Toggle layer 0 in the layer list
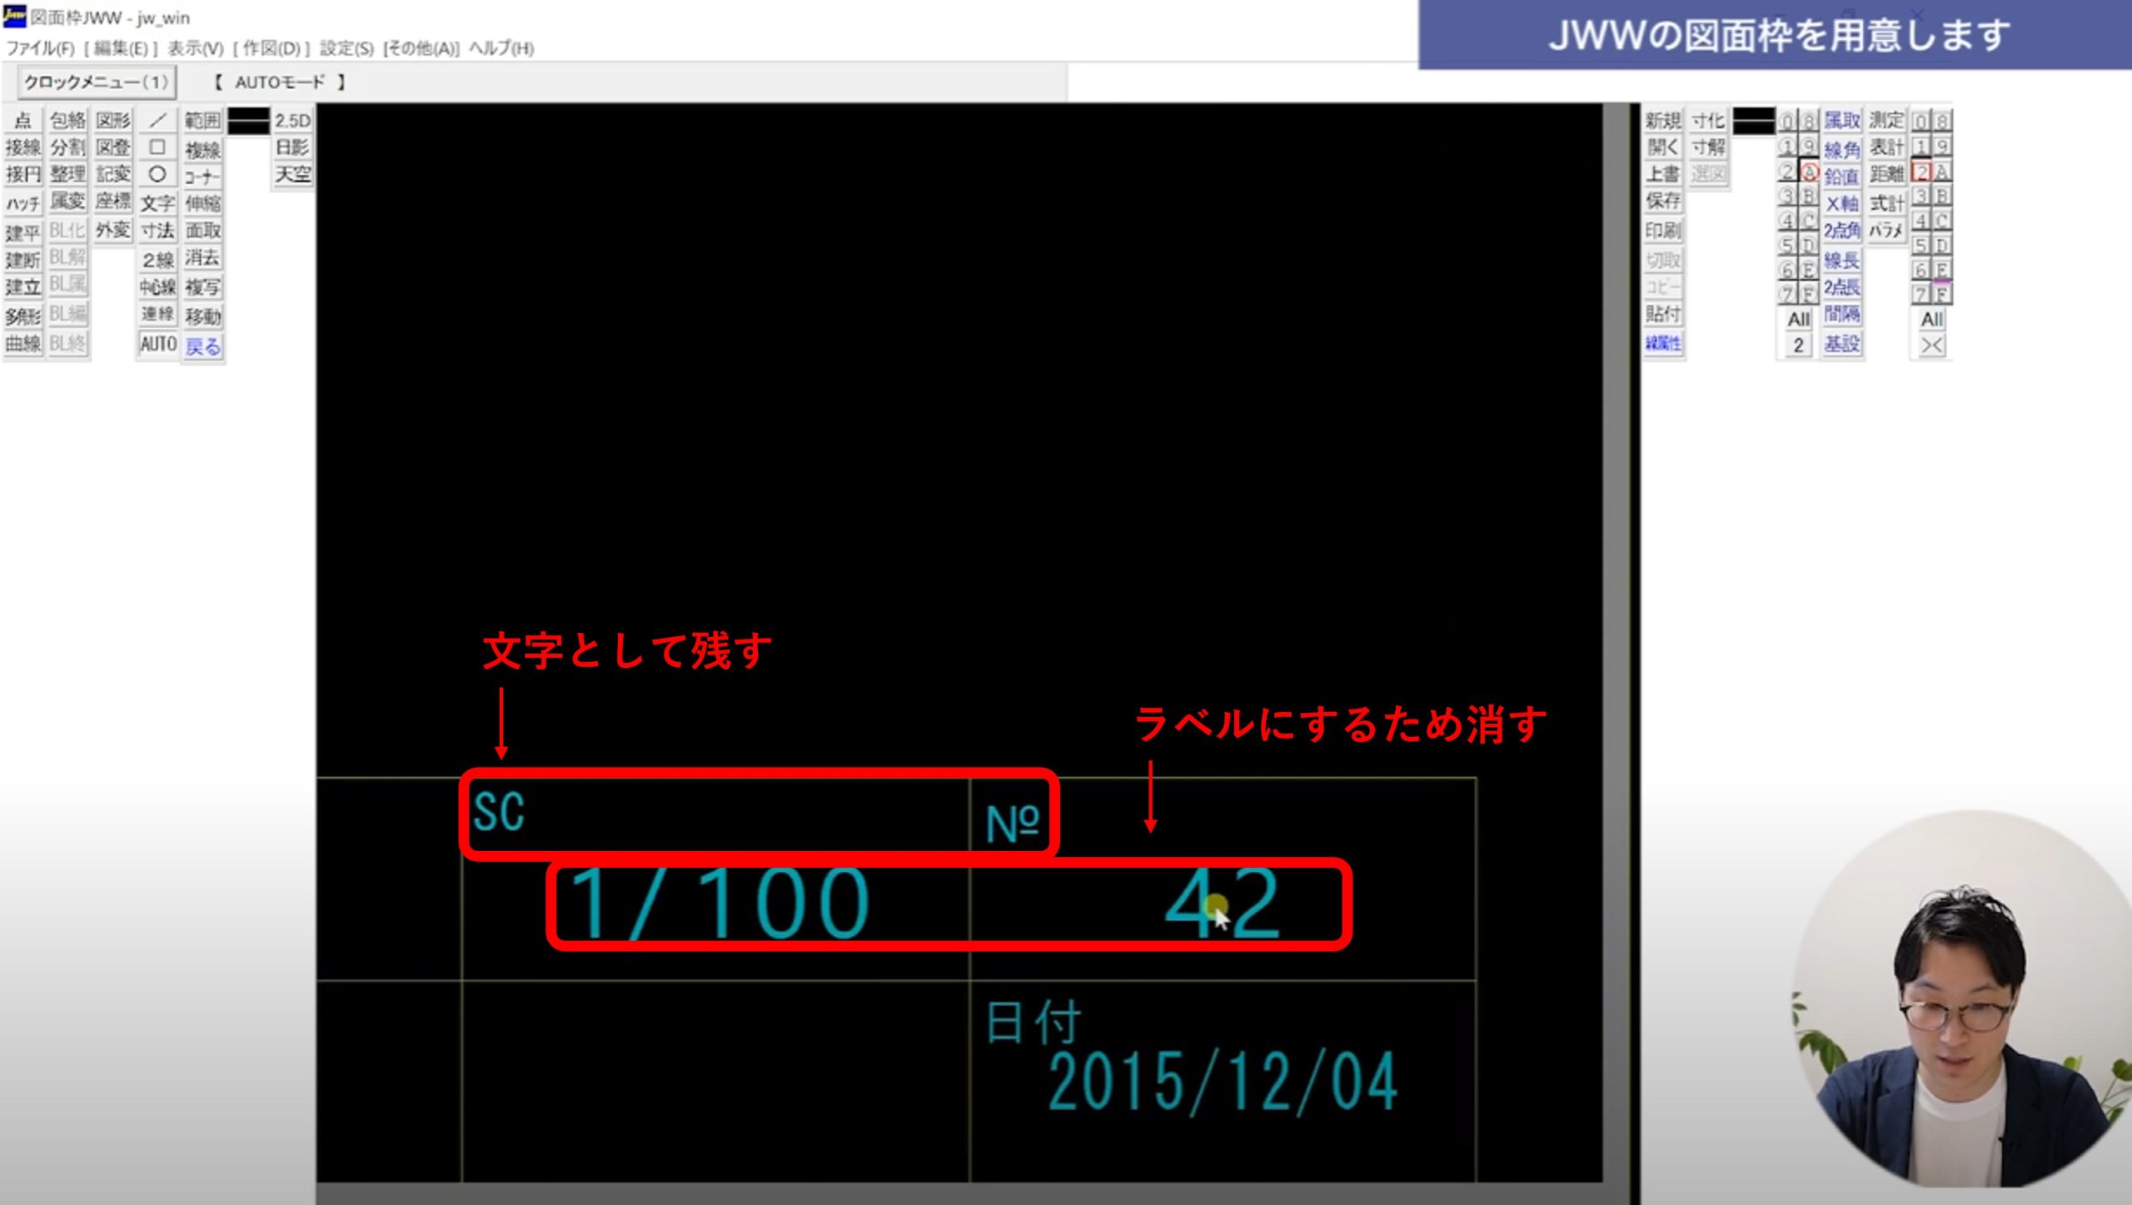Screen dimensions: 2132x1205 point(1787,122)
